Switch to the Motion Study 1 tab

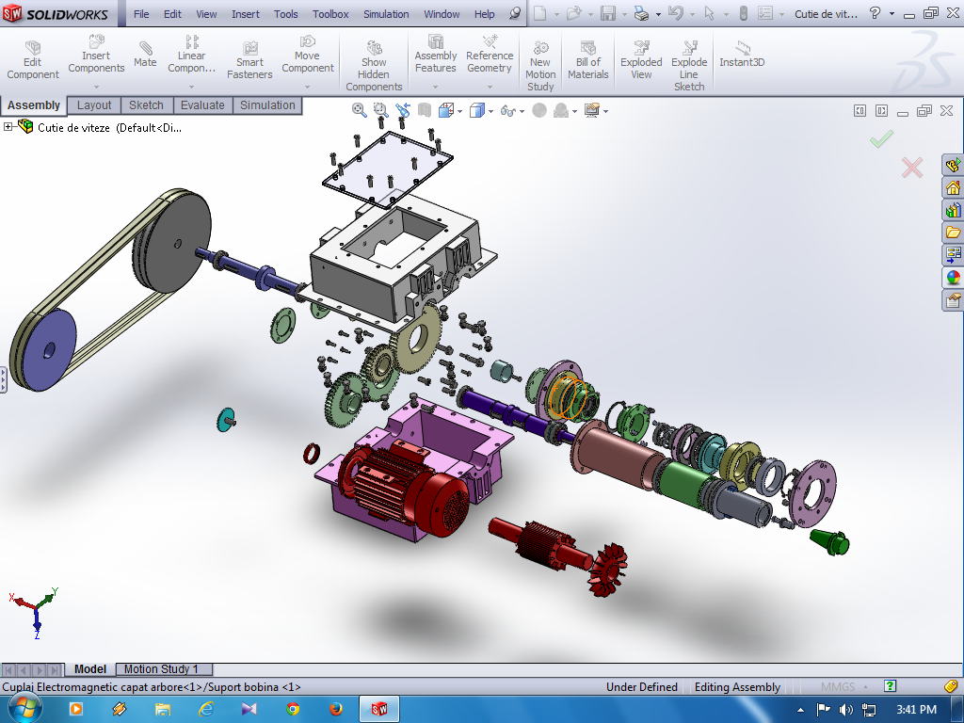tap(161, 669)
